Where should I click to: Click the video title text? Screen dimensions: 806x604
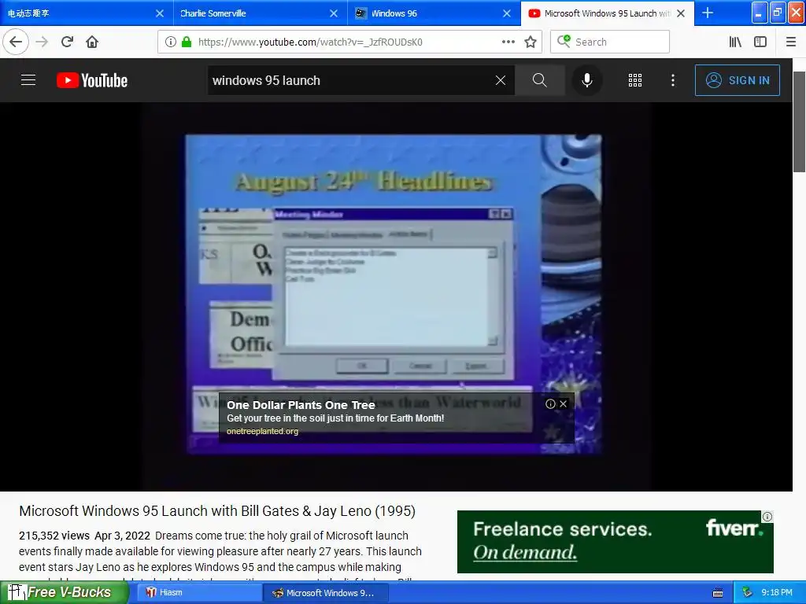[217, 511]
